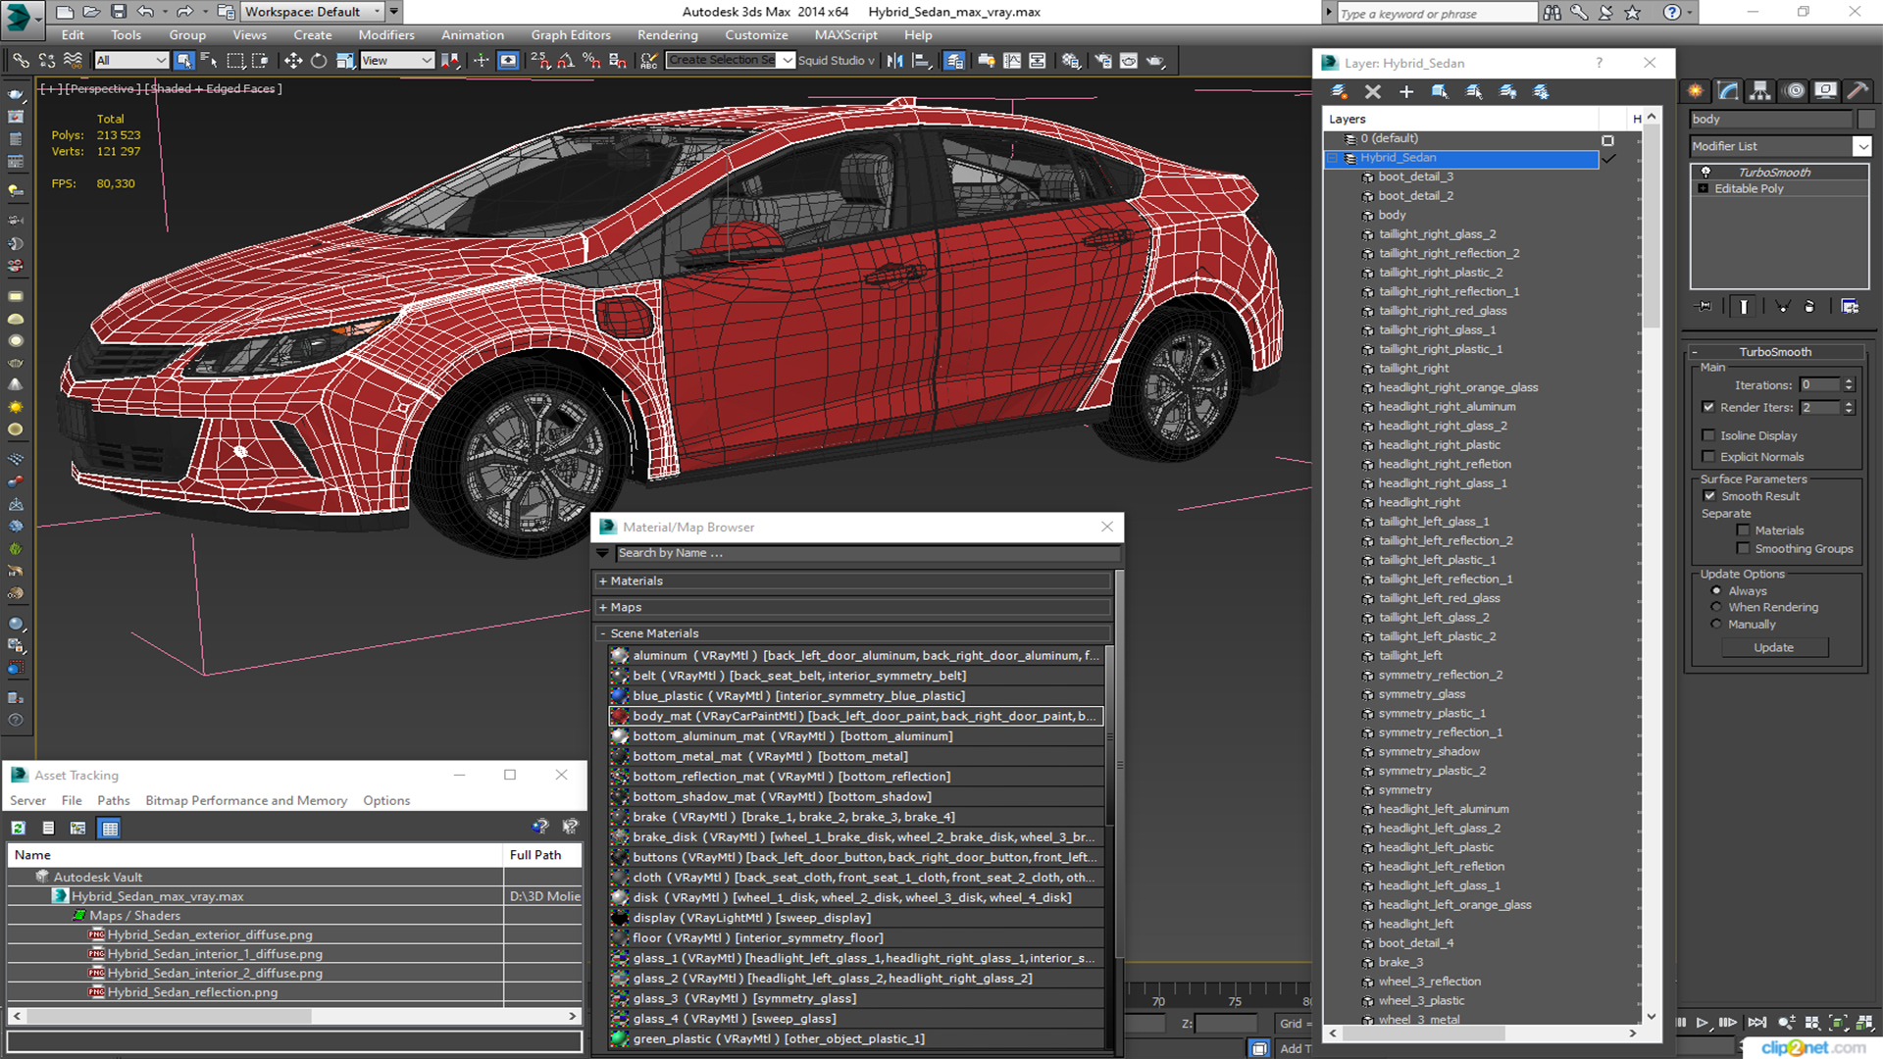Select the Move transform tool
Screen dimensions: 1883x1059
point(292,61)
